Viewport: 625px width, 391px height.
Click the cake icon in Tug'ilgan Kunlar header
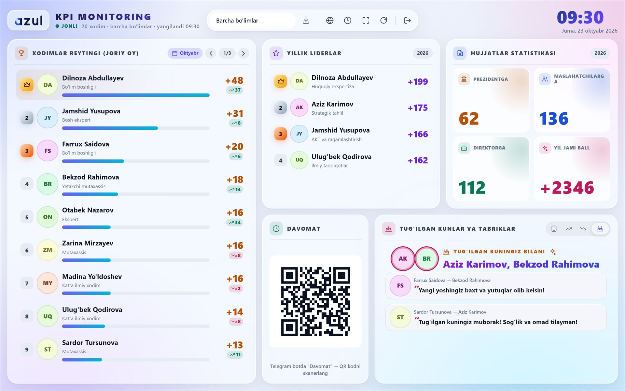[388, 229]
